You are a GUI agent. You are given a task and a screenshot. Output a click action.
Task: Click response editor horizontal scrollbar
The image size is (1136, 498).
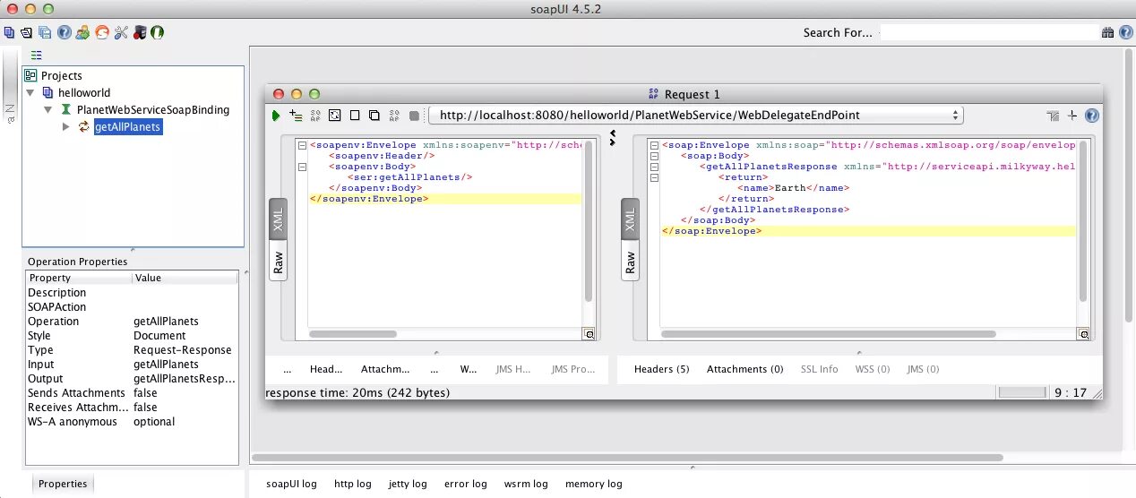tap(828, 334)
